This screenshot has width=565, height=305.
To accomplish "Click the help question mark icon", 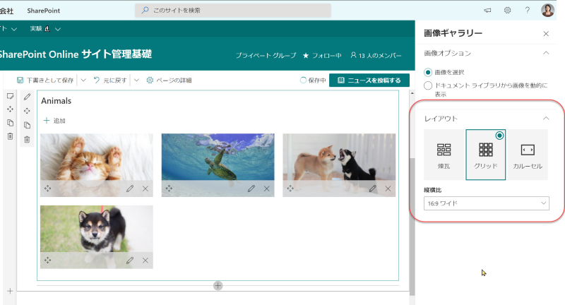I will (527, 11).
